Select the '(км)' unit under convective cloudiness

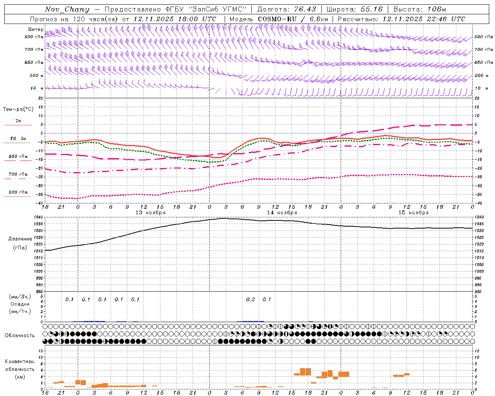pyautogui.click(x=20, y=377)
